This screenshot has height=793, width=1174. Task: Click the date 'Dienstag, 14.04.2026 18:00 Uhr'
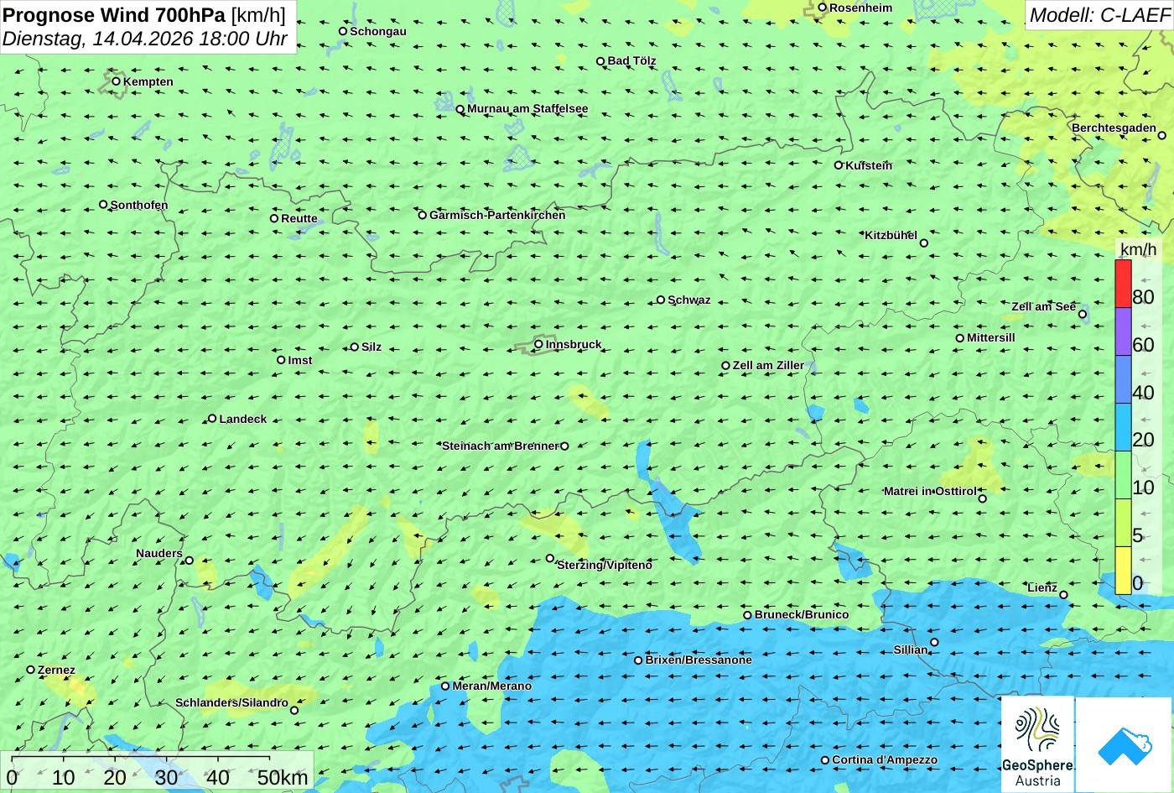(x=144, y=39)
